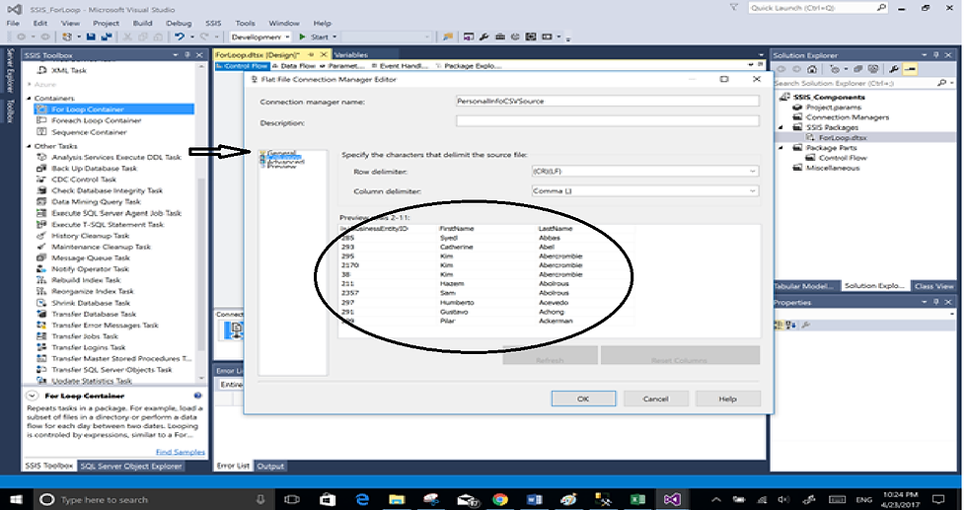Pick the Execute T-SQL Statement Task
The height and width of the screenshot is (510, 967).
(108, 225)
